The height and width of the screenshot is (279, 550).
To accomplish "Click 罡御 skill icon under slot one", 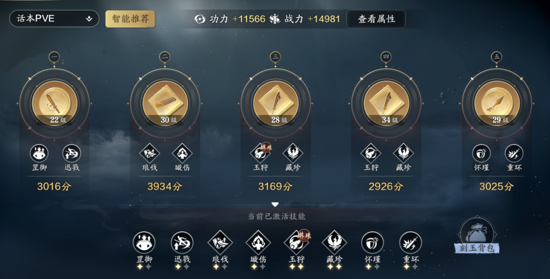I will click(x=39, y=154).
